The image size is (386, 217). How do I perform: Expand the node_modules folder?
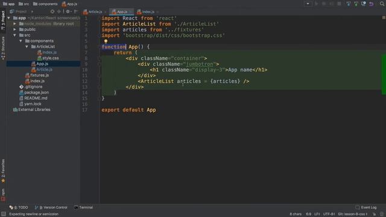[x=14, y=24]
